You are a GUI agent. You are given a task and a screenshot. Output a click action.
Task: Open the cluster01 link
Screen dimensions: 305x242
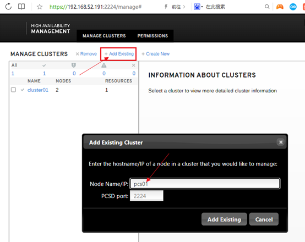point(38,90)
